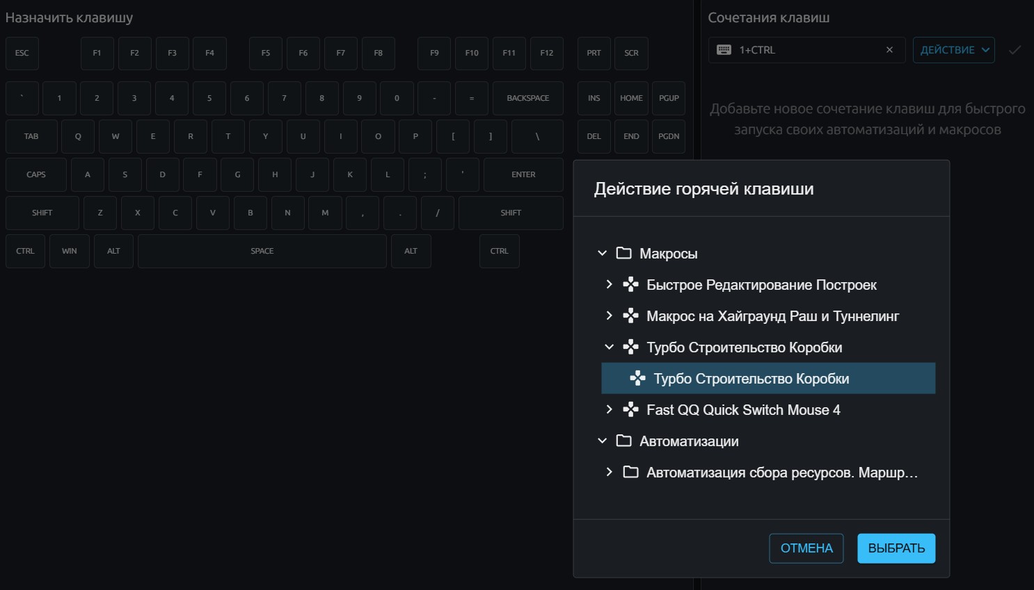Select the Макрос на Хайграунд Раш и Туннелинг label
The height and width of the screenshot is (590, 1034).
(x=772, y=316)
